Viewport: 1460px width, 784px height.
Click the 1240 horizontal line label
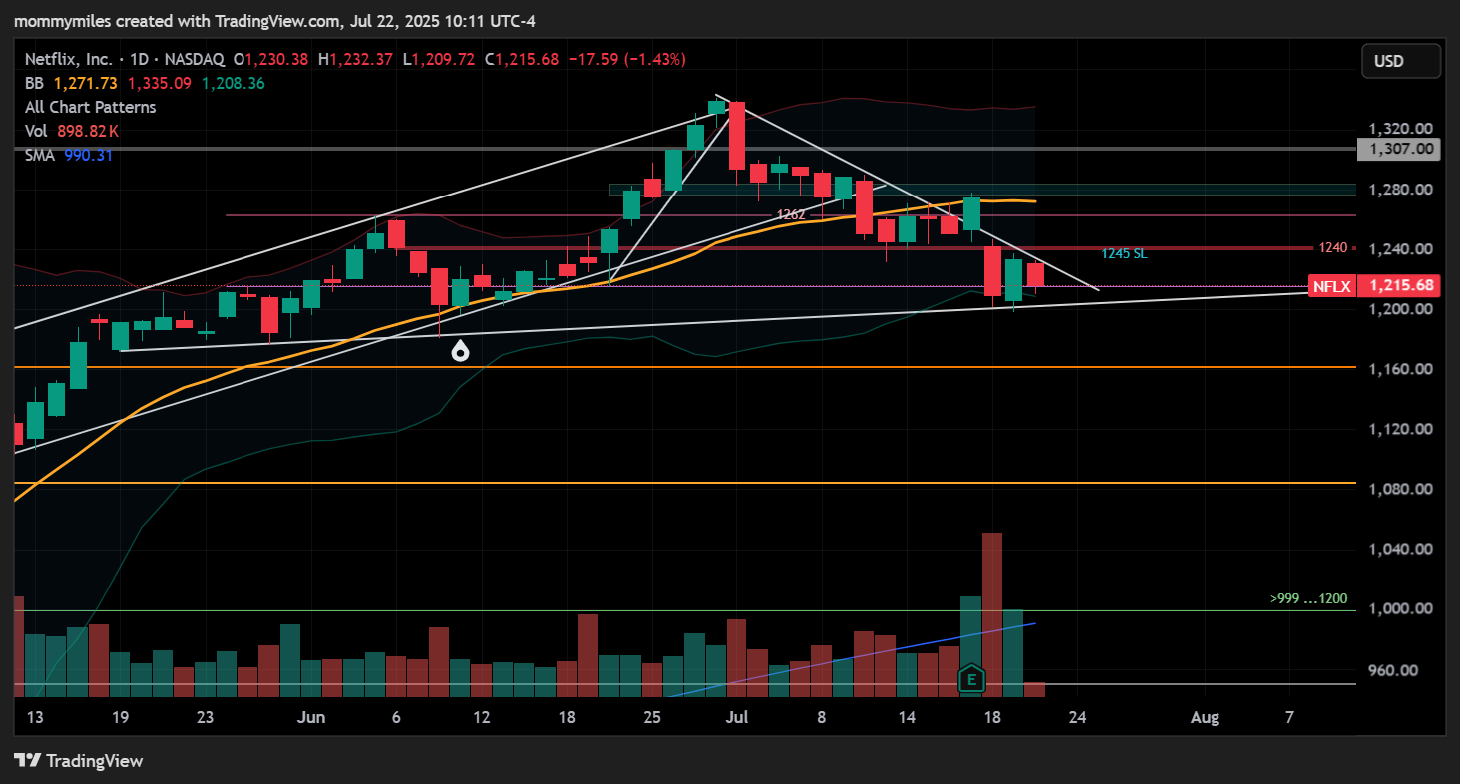[x=1332, y=247]
